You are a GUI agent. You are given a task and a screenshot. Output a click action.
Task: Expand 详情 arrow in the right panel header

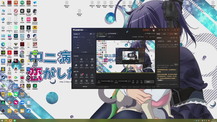coord(176,34)
